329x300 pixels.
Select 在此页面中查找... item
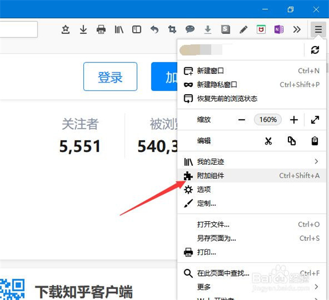coord(252,273)
